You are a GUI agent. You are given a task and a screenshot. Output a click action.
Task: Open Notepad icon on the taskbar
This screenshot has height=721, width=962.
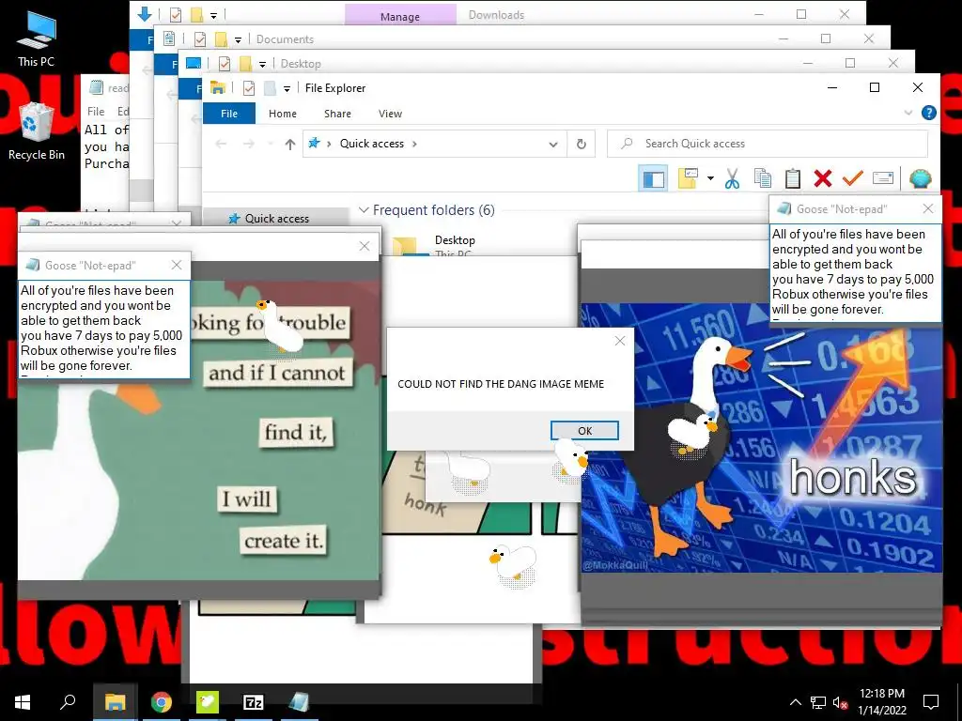300,702
